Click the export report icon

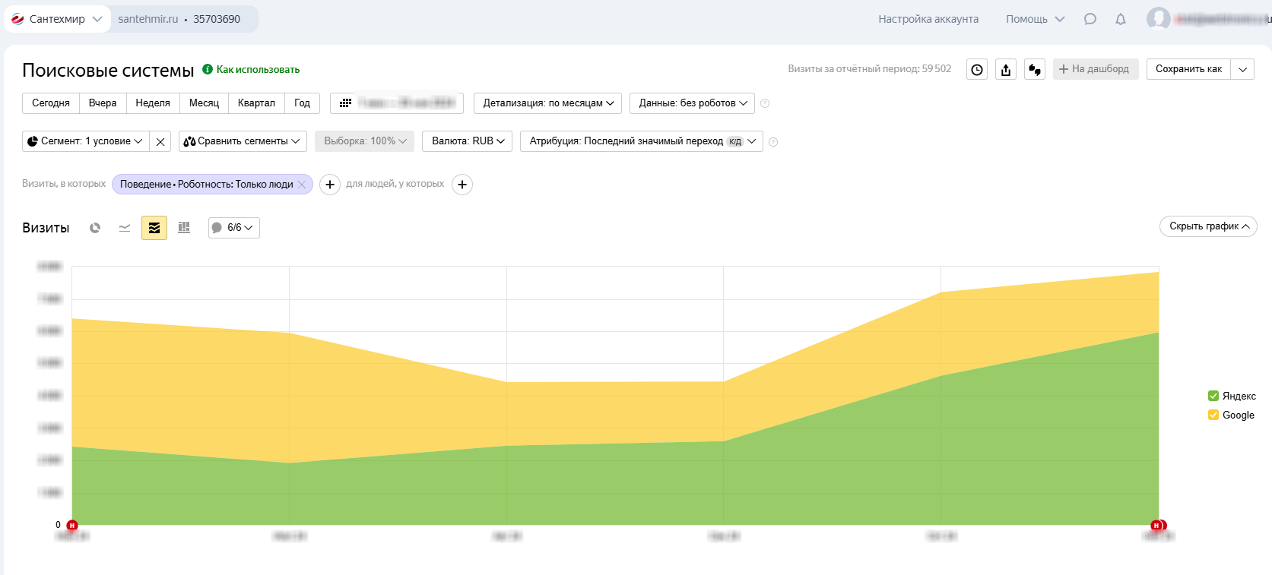coord(1006,70)
